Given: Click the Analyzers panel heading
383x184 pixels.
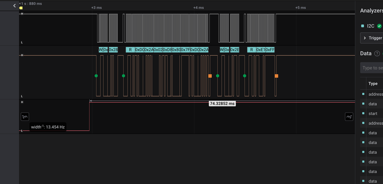Looking at the screenshot, I should coord(371,11).
